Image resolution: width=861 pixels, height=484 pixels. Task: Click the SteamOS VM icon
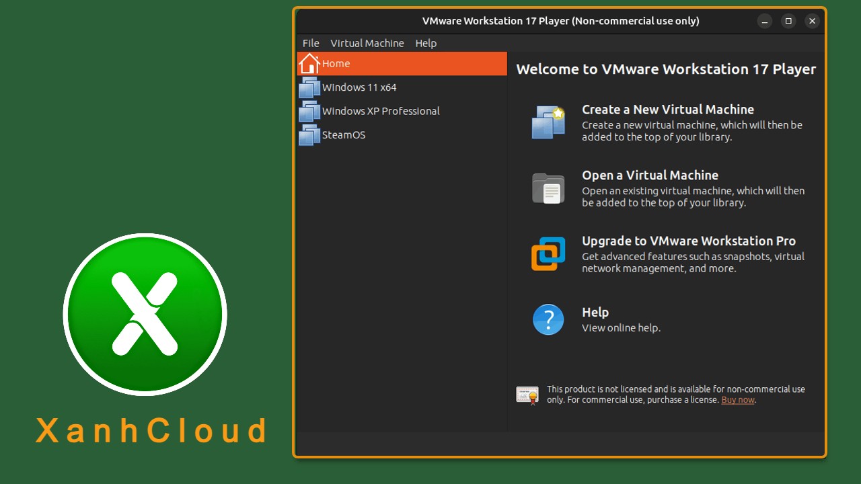point(309,134)
